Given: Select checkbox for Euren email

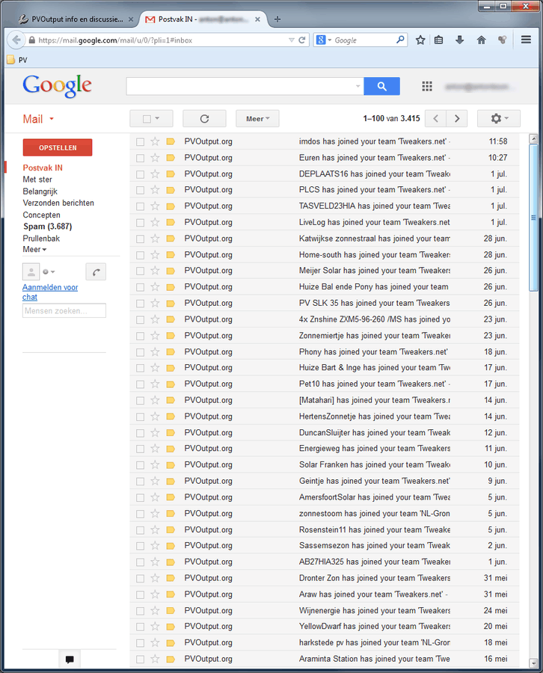Looking at the screenshot, I should pyautogui.click(x=140, y=158).
